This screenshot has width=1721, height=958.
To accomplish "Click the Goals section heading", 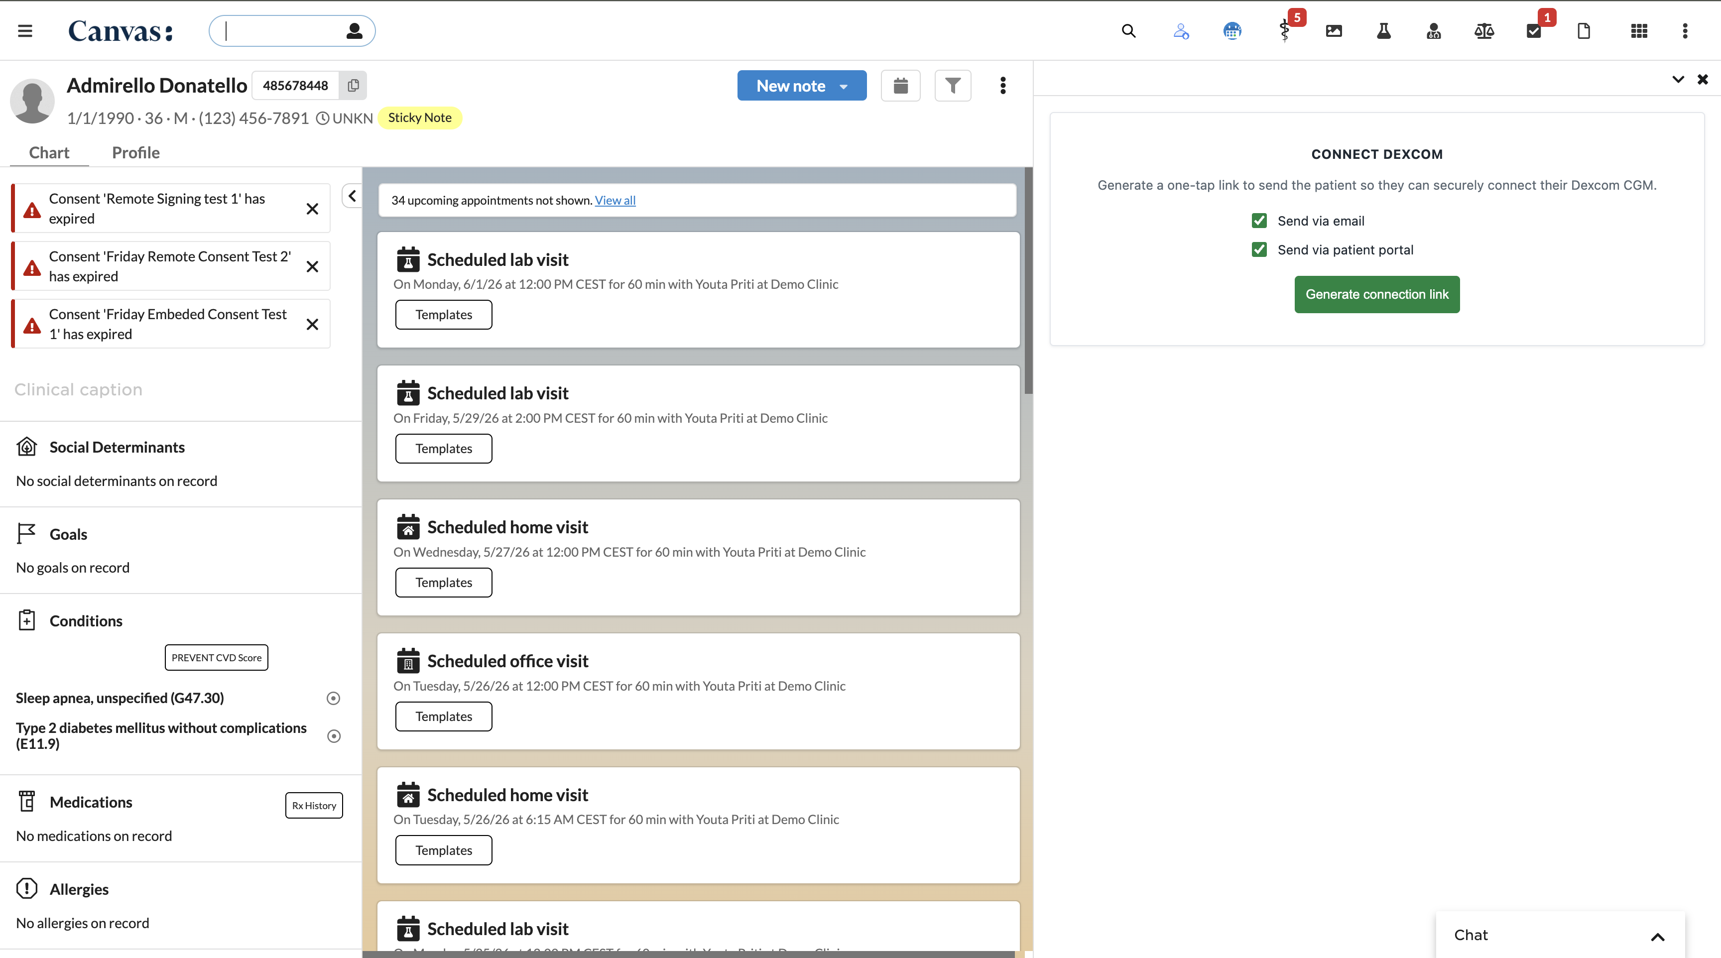I will tap(68, 534).
